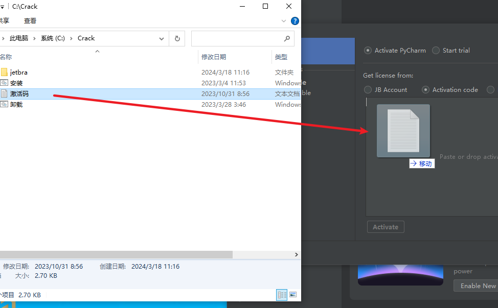498x308 pixels.
Task: Open the quick access toolbar customize dropdown
Action: point(2,7)
